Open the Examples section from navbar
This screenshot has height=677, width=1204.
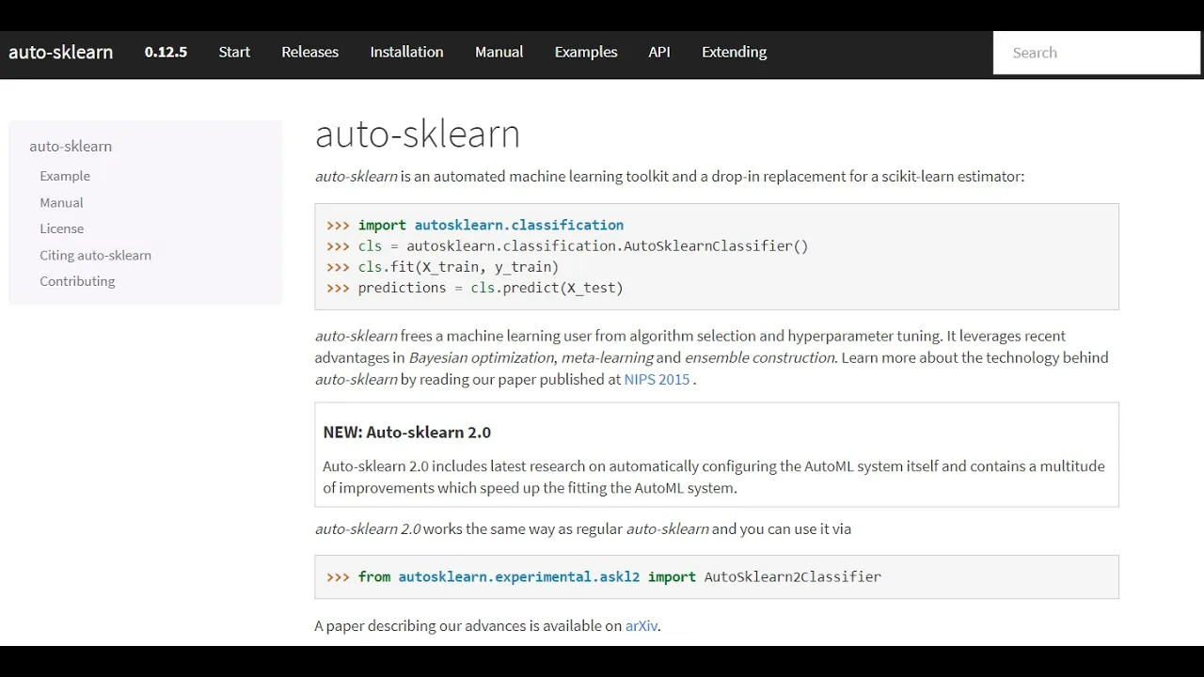tap(586, 53)
